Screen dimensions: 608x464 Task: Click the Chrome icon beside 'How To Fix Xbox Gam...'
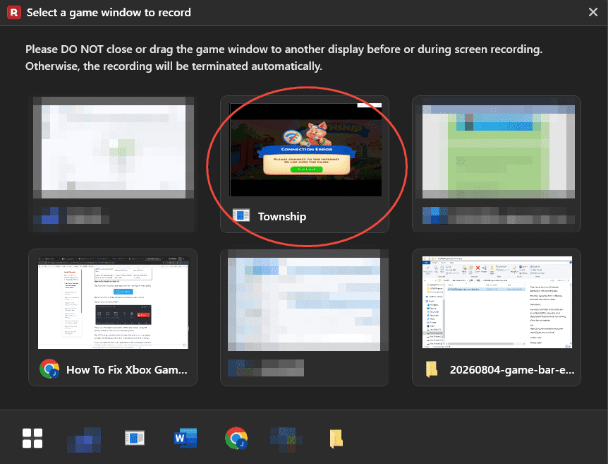tap(49, 369)
